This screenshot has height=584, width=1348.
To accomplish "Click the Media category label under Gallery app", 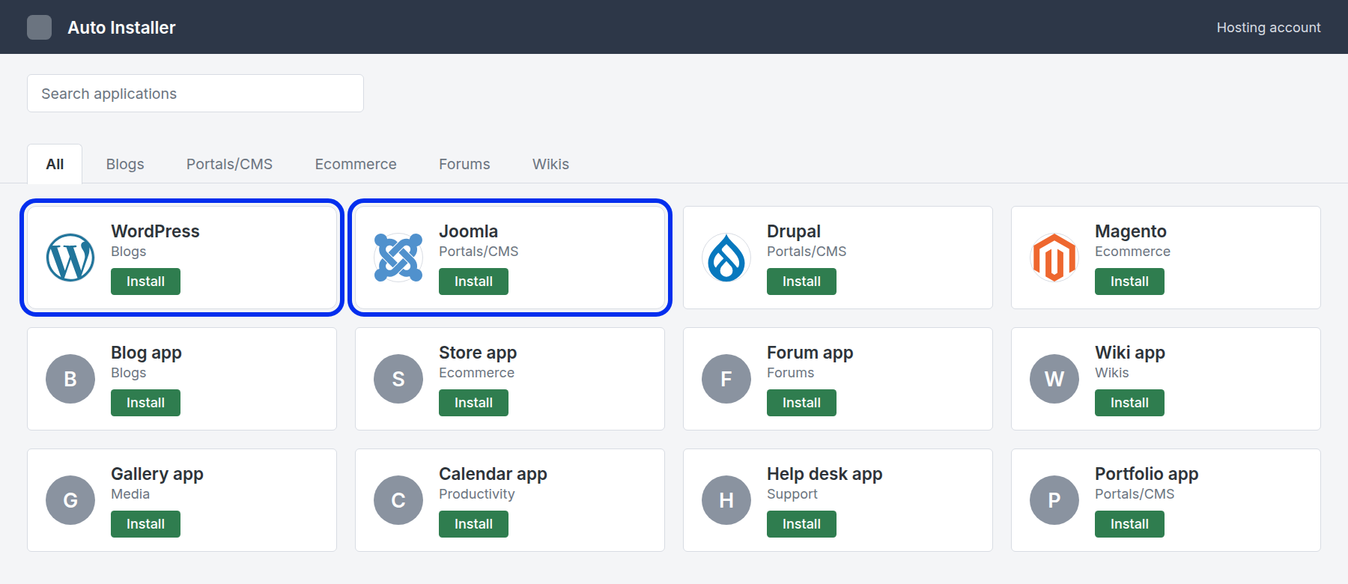I will click(130, 494).
